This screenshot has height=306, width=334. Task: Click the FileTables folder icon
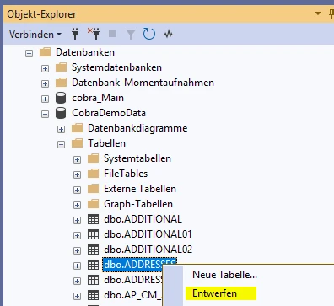point(93,174)
